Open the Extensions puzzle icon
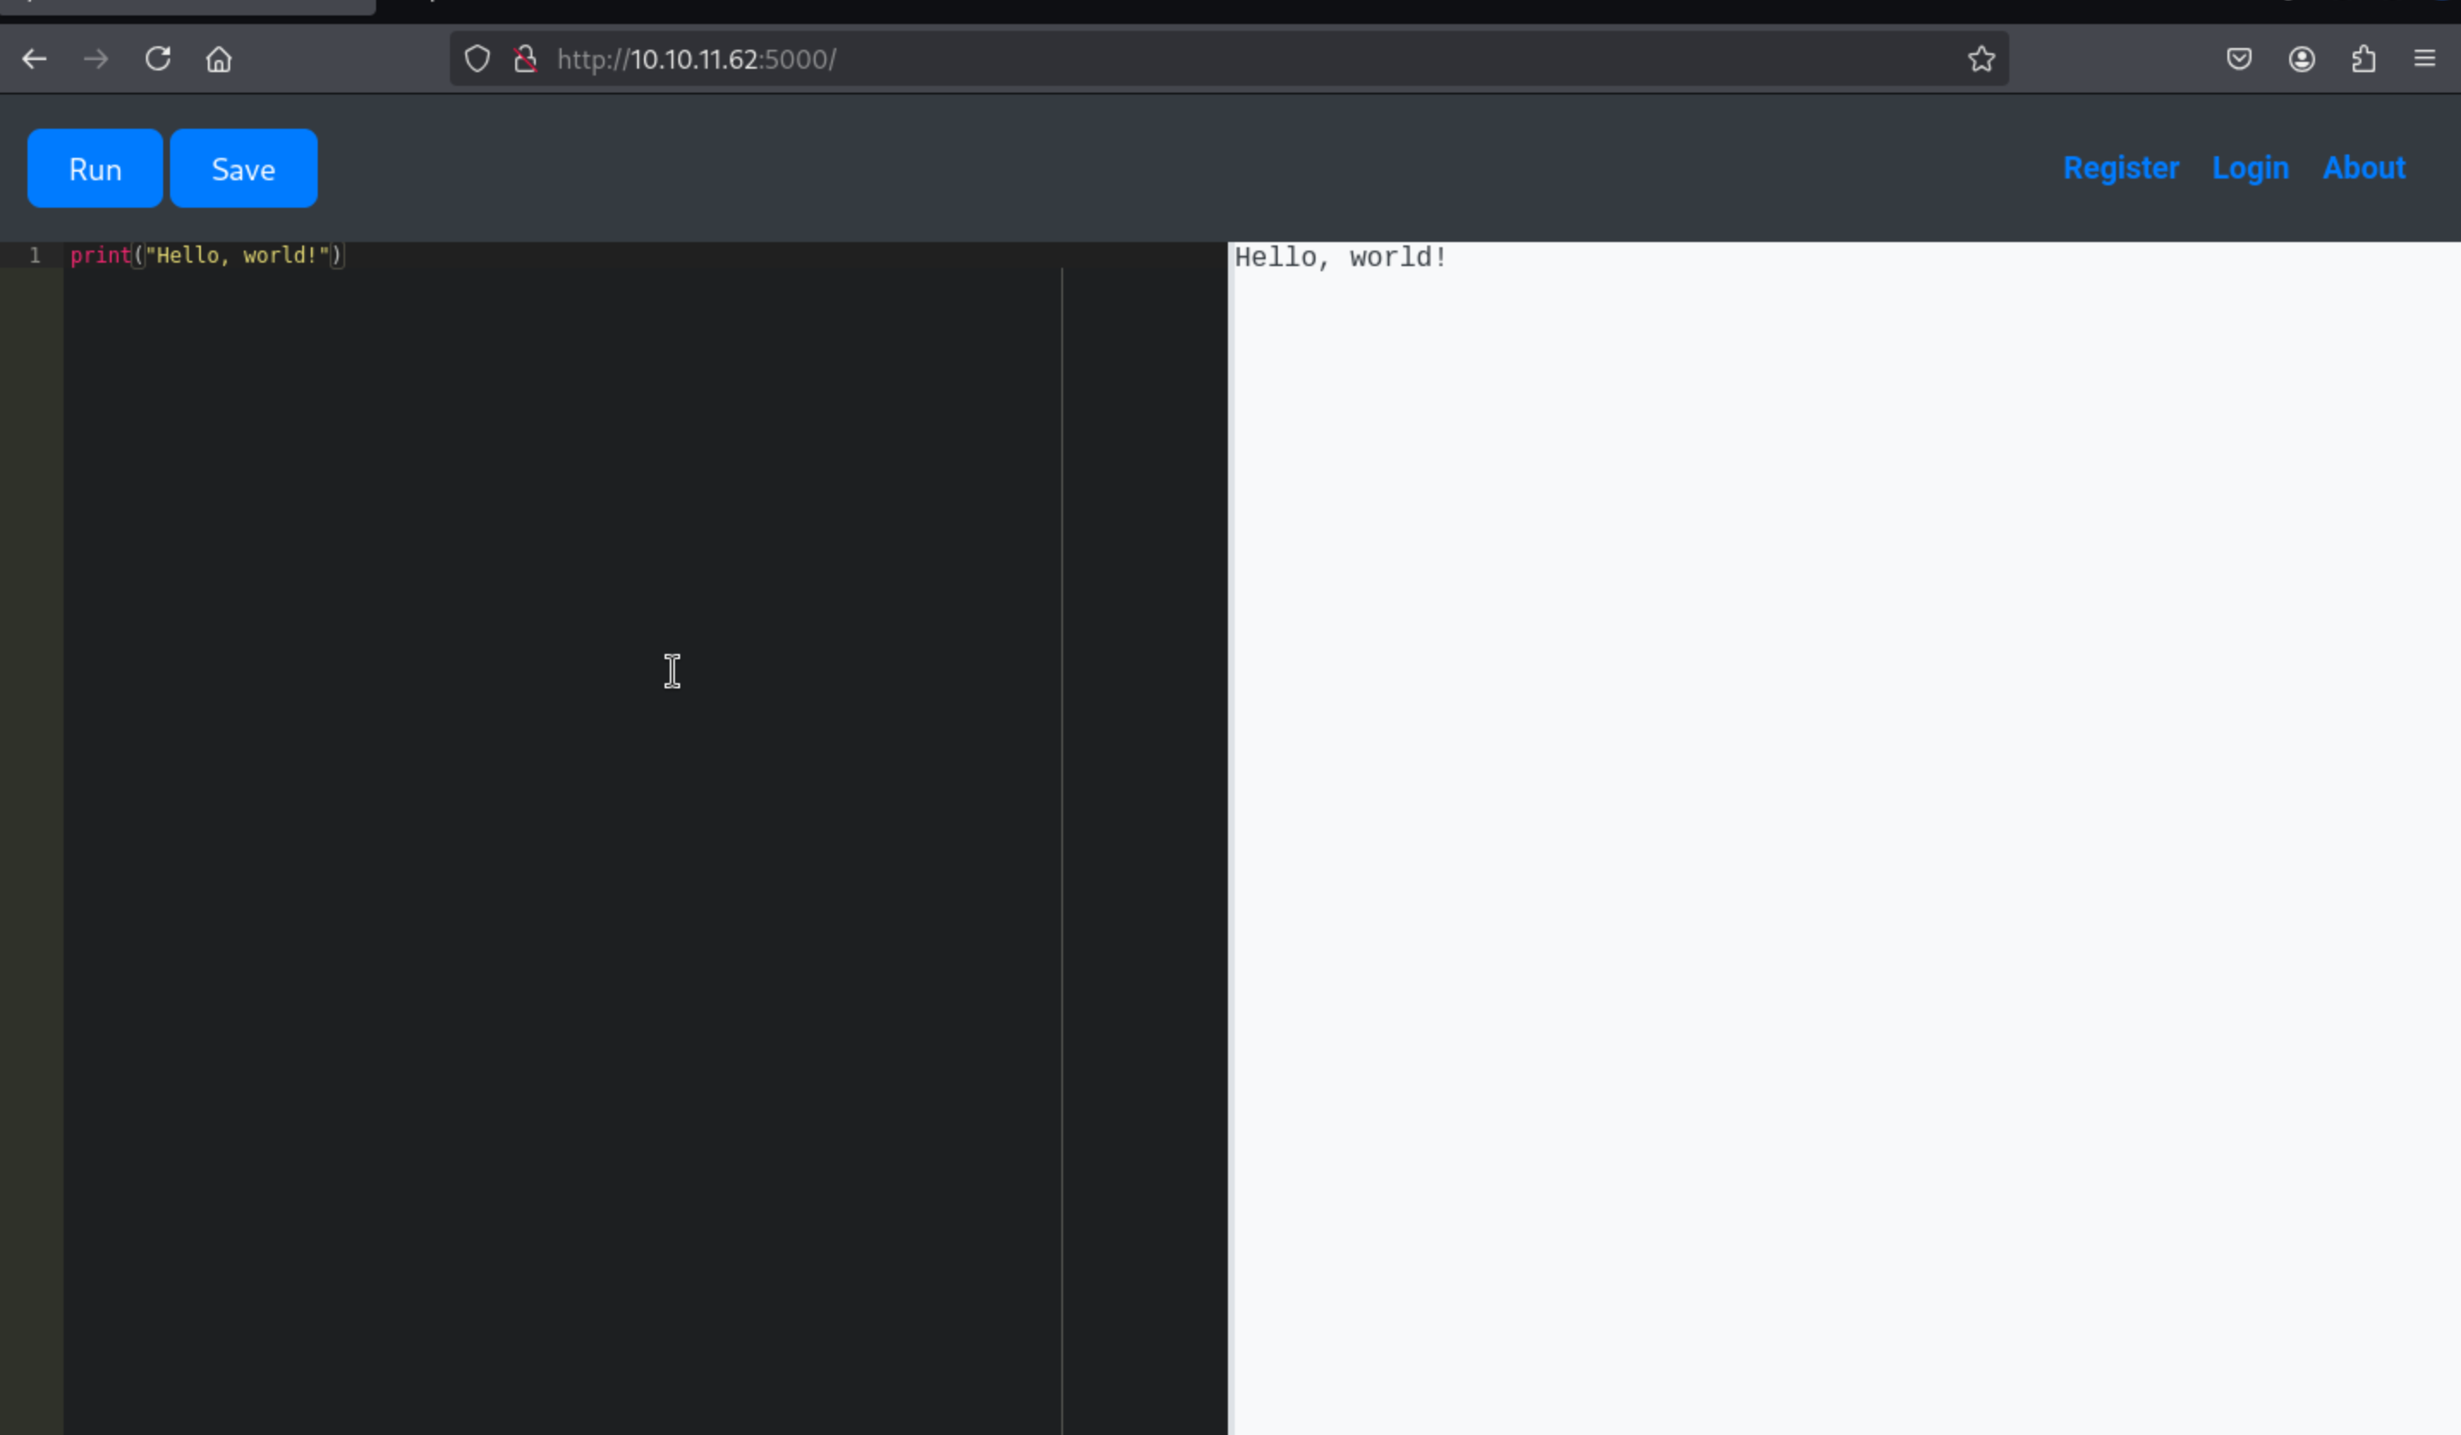2461x1435 pixels. click(2363, 59)
